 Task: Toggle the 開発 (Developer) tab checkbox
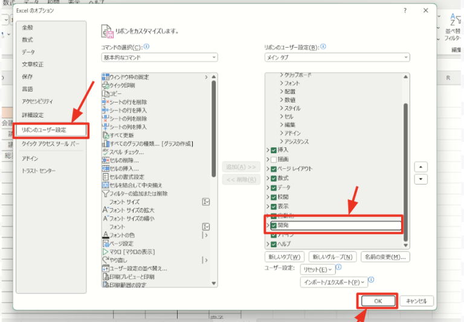click(274, 225)
